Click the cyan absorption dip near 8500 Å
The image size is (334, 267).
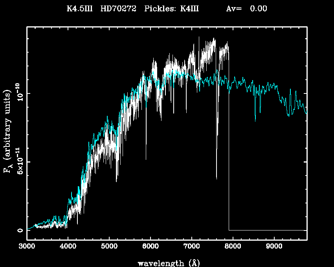[x=255, y=112]
